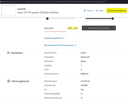Click the right slider handle
The width and height of the screenshot is (128, 102).
click(x=113, y=19)
